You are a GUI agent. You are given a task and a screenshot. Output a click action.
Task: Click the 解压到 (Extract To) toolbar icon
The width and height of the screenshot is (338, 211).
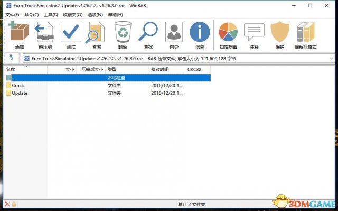tap(44, 32)
